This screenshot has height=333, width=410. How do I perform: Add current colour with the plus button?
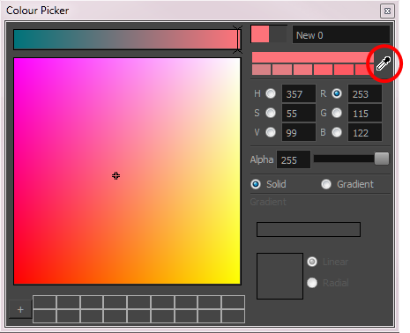pyautogui.click(x=20, y=309)
